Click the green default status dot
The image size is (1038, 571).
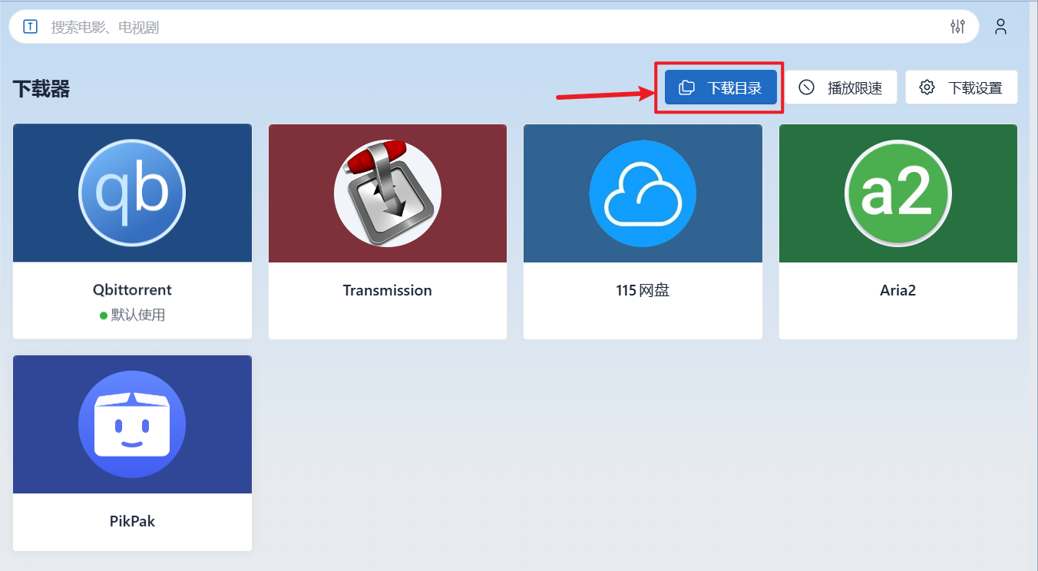(104, 315)
